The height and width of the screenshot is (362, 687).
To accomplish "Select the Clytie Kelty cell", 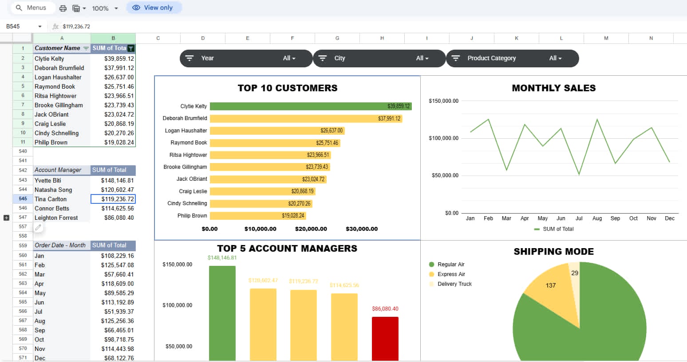I will click(x=62, y=58).
